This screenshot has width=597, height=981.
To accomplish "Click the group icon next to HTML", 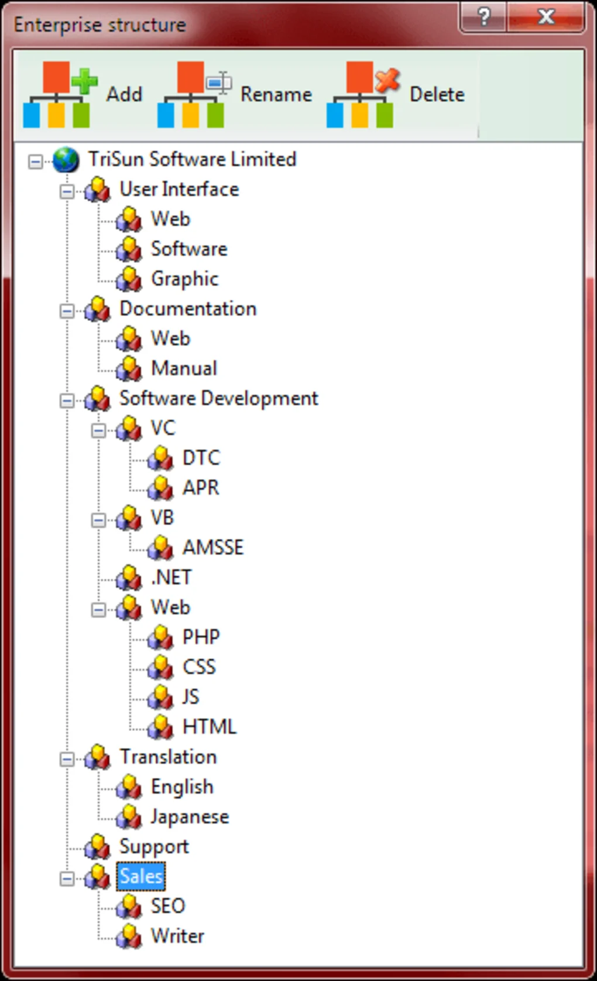I will click(160, 727).
